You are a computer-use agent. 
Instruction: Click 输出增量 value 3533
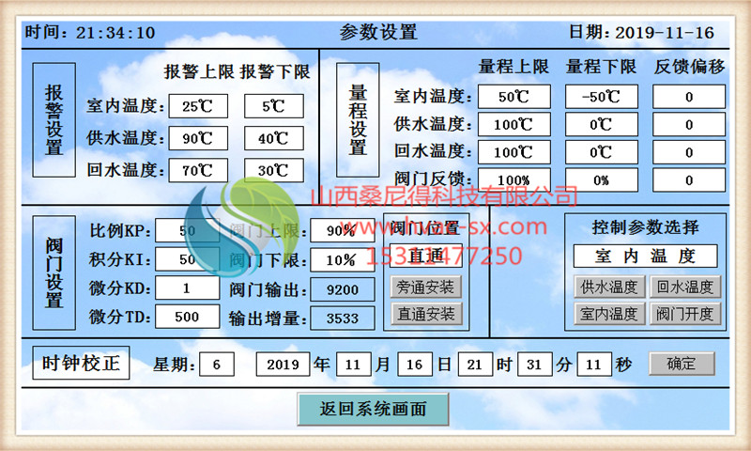(342, 319)
